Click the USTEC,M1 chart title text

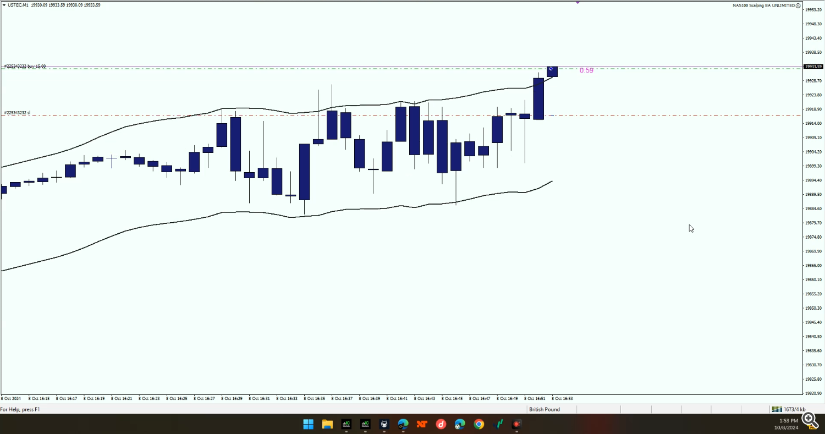tap(19, 5)
